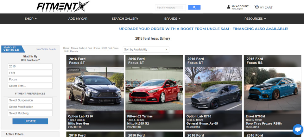Screen dimensions: 304x137
Task: Open the blue Focus RS car photo
Action: point(272,89)
